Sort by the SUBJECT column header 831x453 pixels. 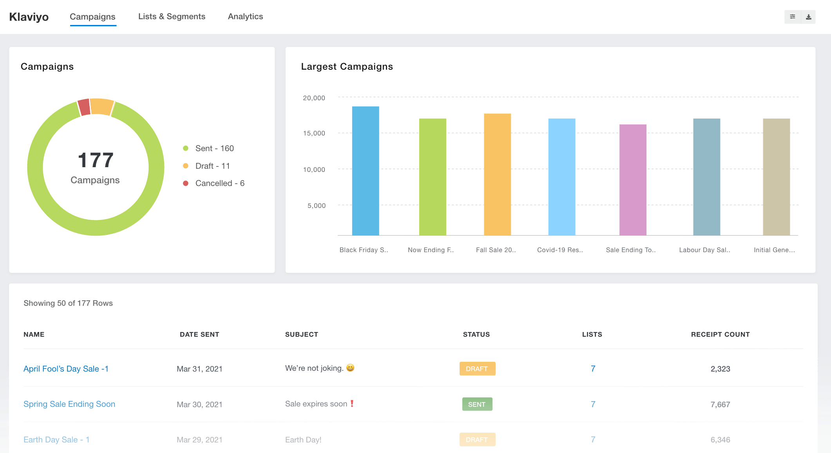click(x=302, y=334)
